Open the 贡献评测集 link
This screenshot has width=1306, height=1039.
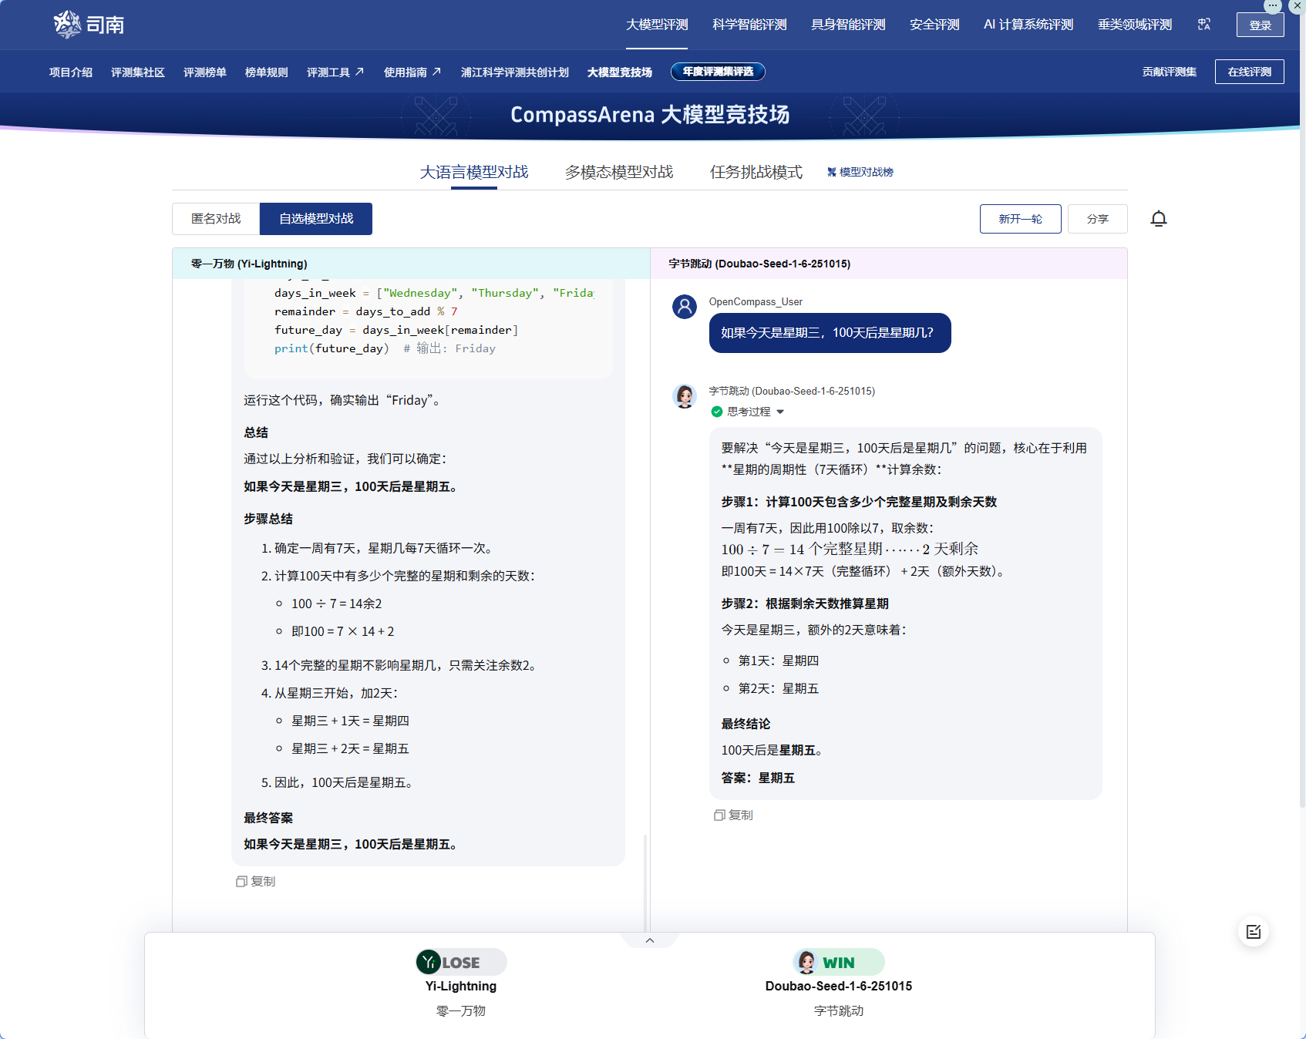click(1170, 72)
